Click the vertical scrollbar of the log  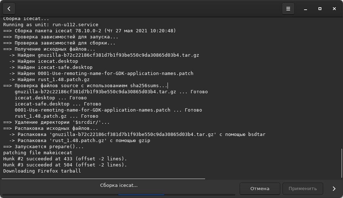(342, 163)
